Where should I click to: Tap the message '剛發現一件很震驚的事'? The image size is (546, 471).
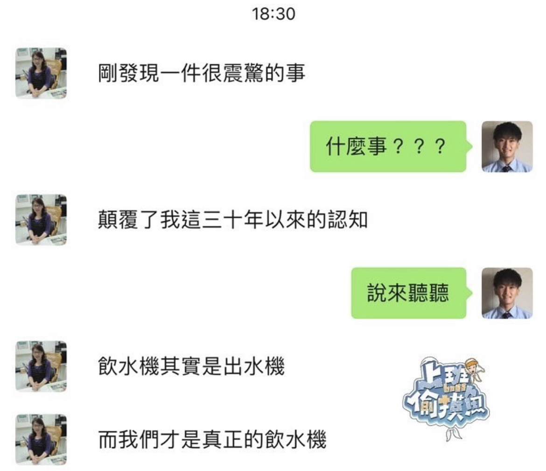[201, 73]
